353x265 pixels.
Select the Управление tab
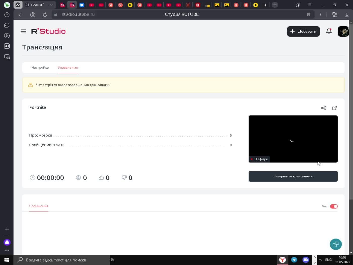pyautogui.click(x=68, y=67)
